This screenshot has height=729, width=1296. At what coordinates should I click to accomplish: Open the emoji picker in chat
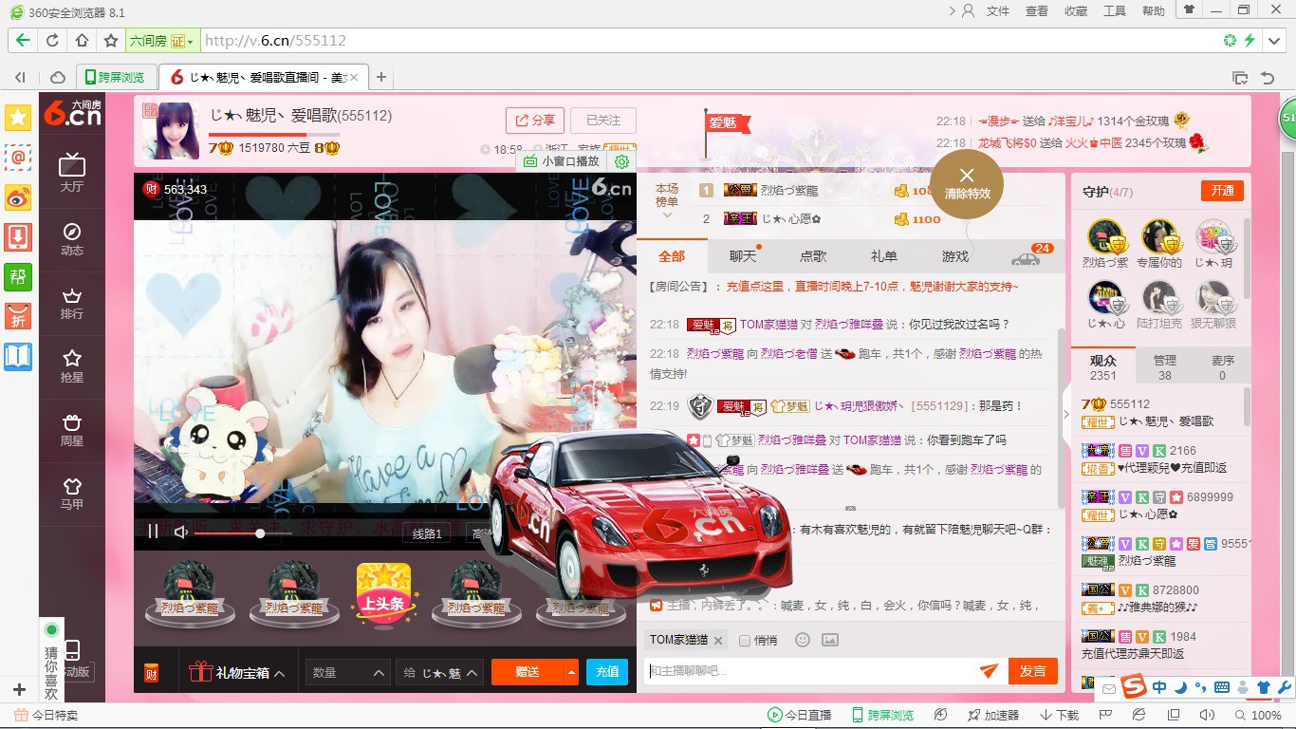[803, 640]
